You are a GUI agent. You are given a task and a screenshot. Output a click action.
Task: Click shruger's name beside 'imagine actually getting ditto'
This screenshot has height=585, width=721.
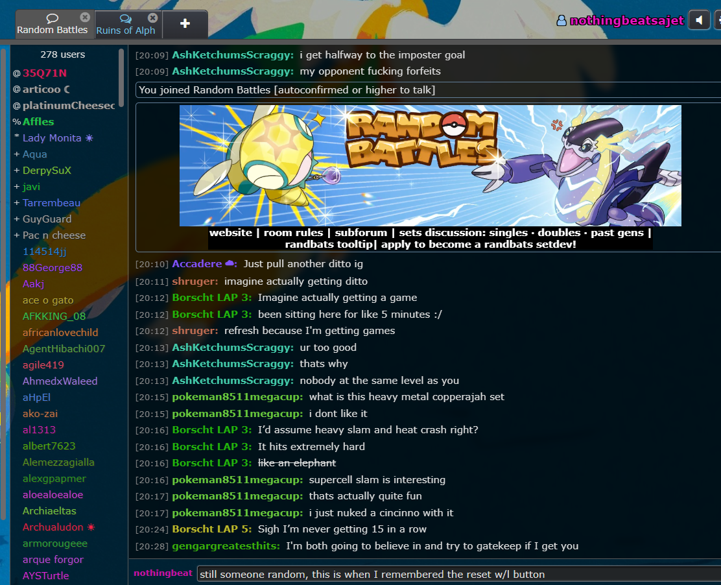click(x=195, y=281)
